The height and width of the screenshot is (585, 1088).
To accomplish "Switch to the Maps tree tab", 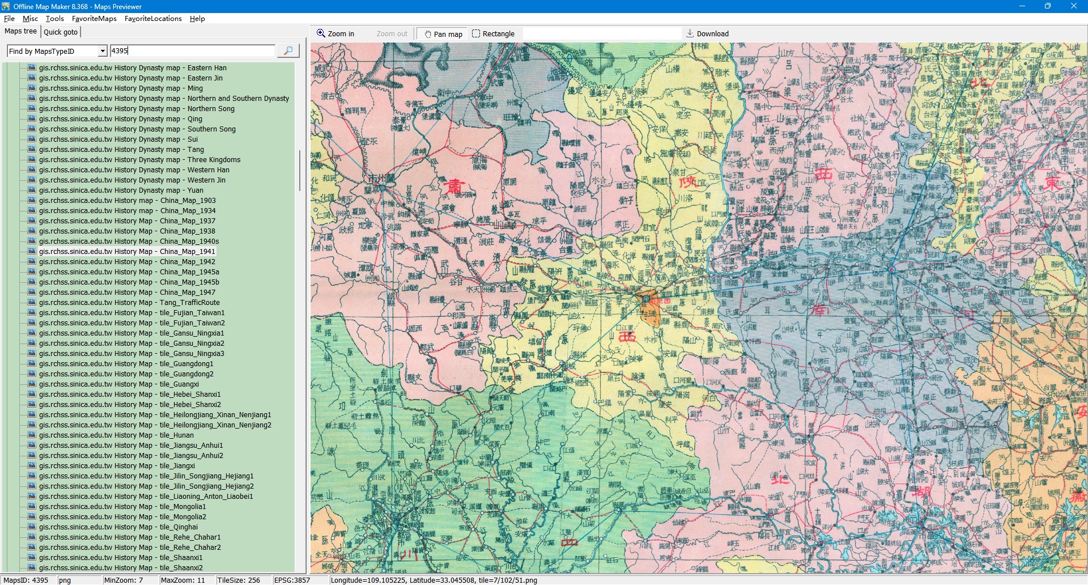I will click(20, 31).
